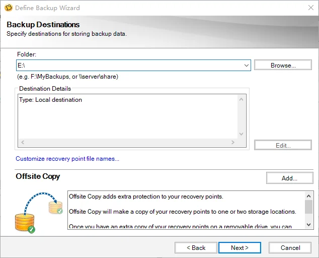
Task: Go to the Next wizard step
Action: (240, 247)
